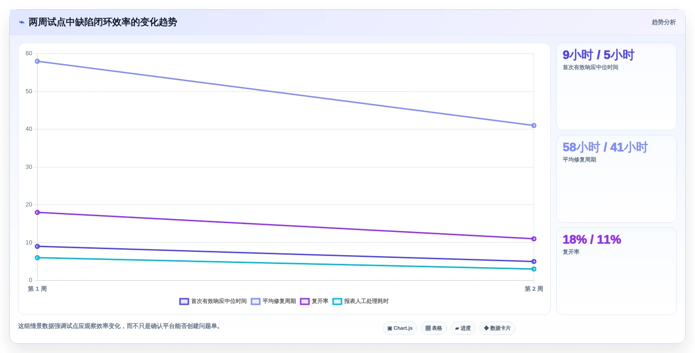Viewport: 695px width, 353px height.
Task: Toggle 平均修复周期 legend swatch
Action: point(256,302)
